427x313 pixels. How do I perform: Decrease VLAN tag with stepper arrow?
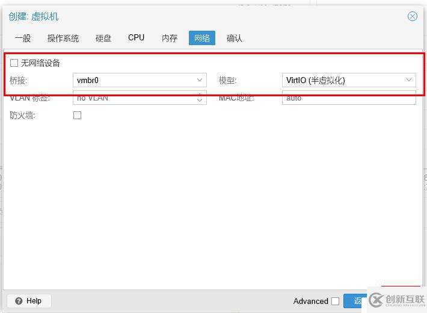200,101
